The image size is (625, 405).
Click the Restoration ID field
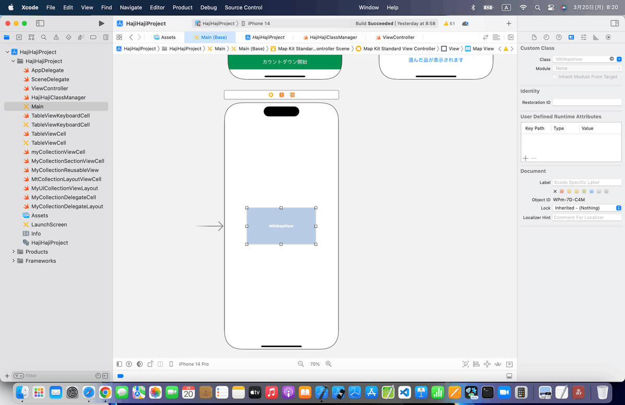tap(587, 102)
